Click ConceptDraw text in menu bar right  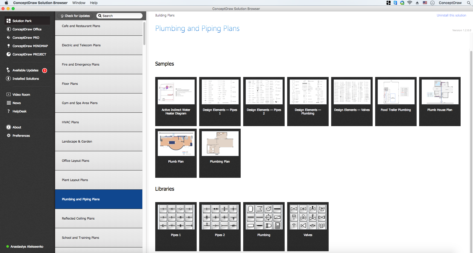[x=450, y=3]
